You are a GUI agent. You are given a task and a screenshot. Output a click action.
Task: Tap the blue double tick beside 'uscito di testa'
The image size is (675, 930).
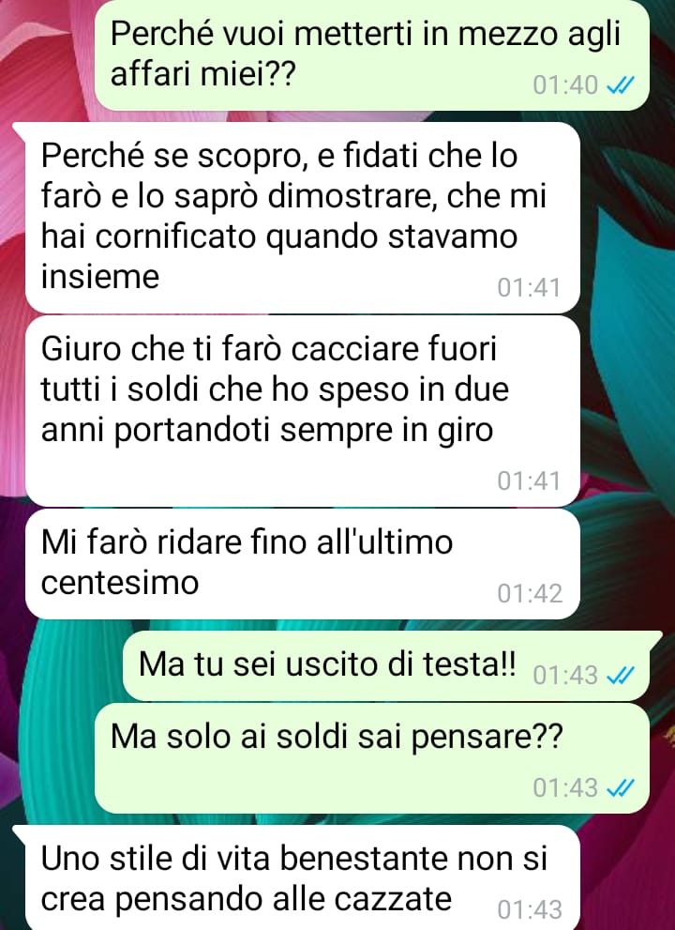[621, 676]
